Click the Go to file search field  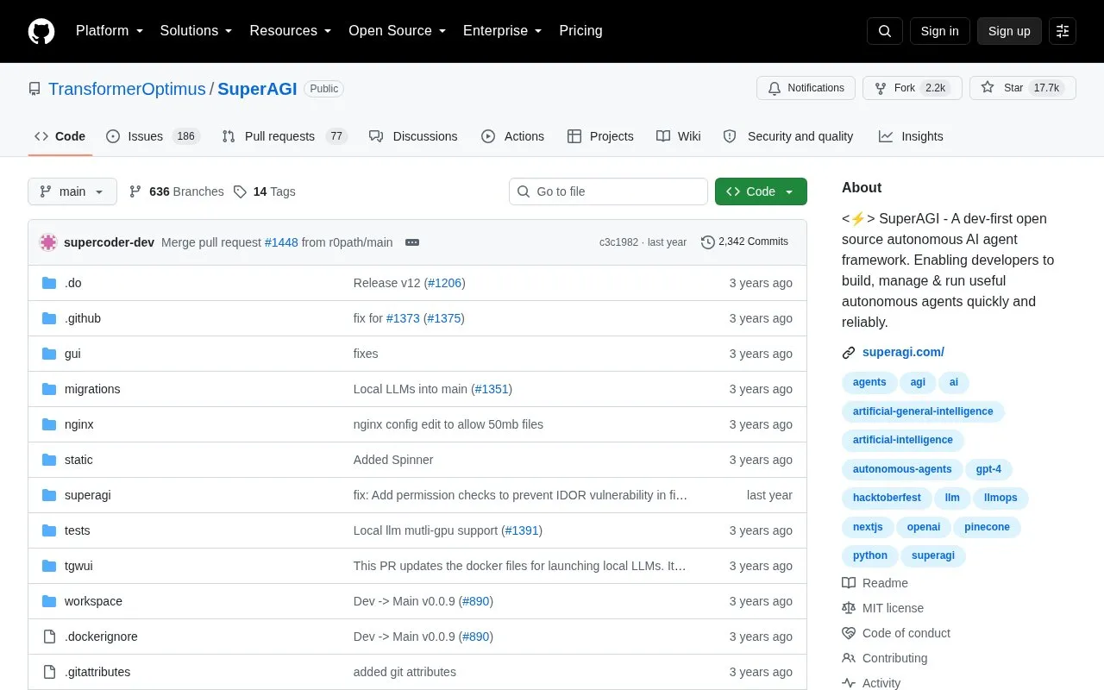(x=608, y=191)
